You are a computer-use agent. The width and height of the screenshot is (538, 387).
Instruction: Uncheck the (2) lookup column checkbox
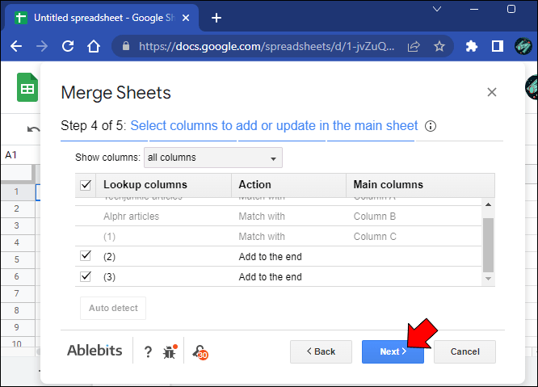pyautogui.click(x=86, y=256)
